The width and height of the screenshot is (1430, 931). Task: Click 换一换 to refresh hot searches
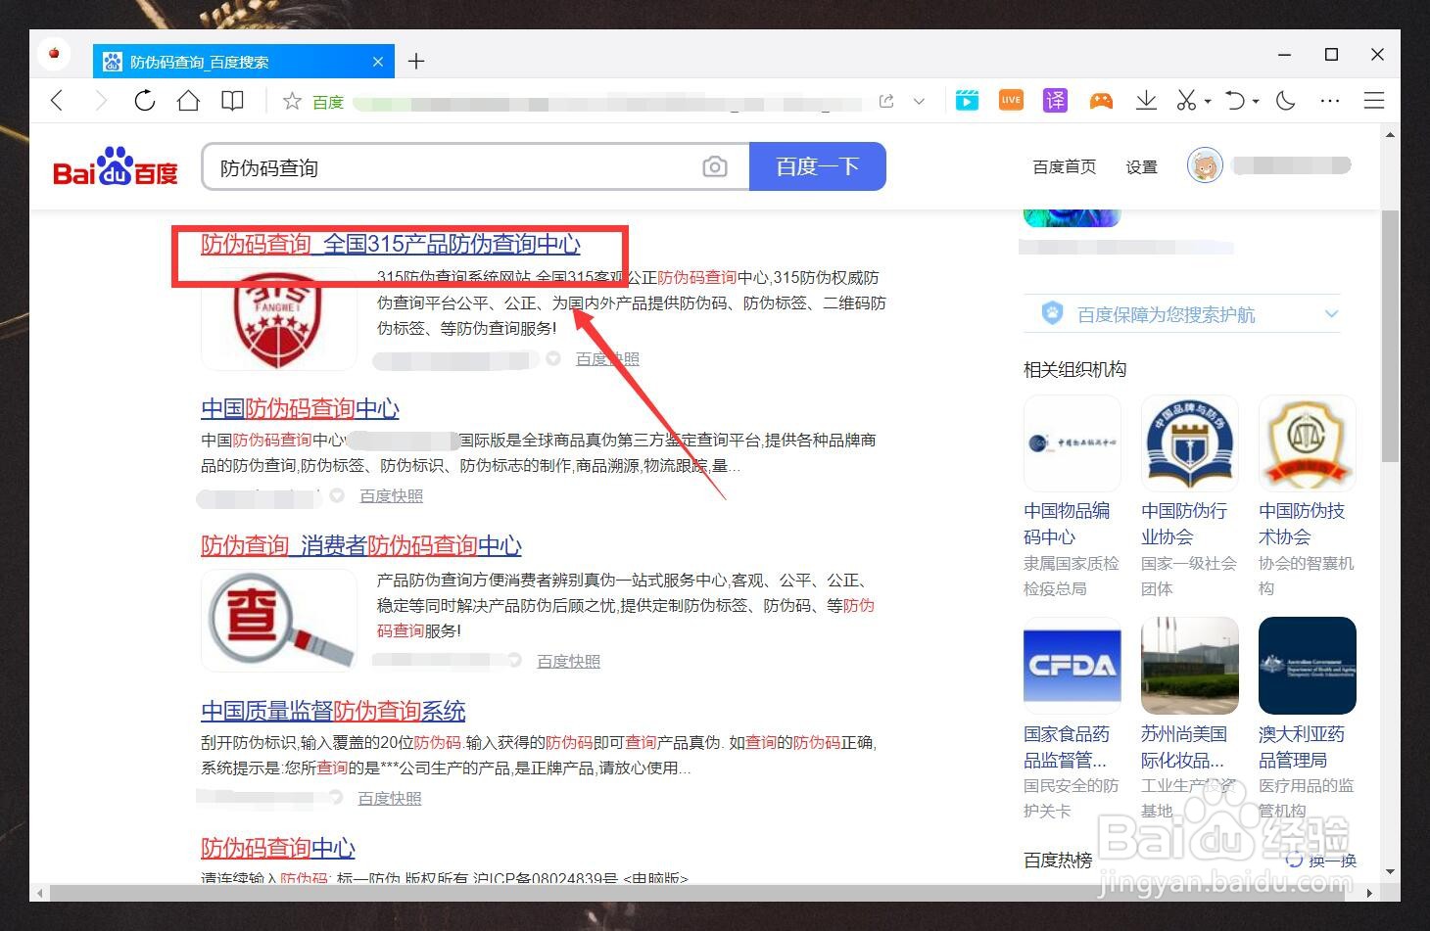pos(1322,861)
